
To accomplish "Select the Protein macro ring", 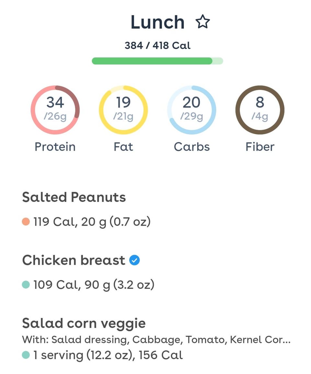I will click(55, 110).
